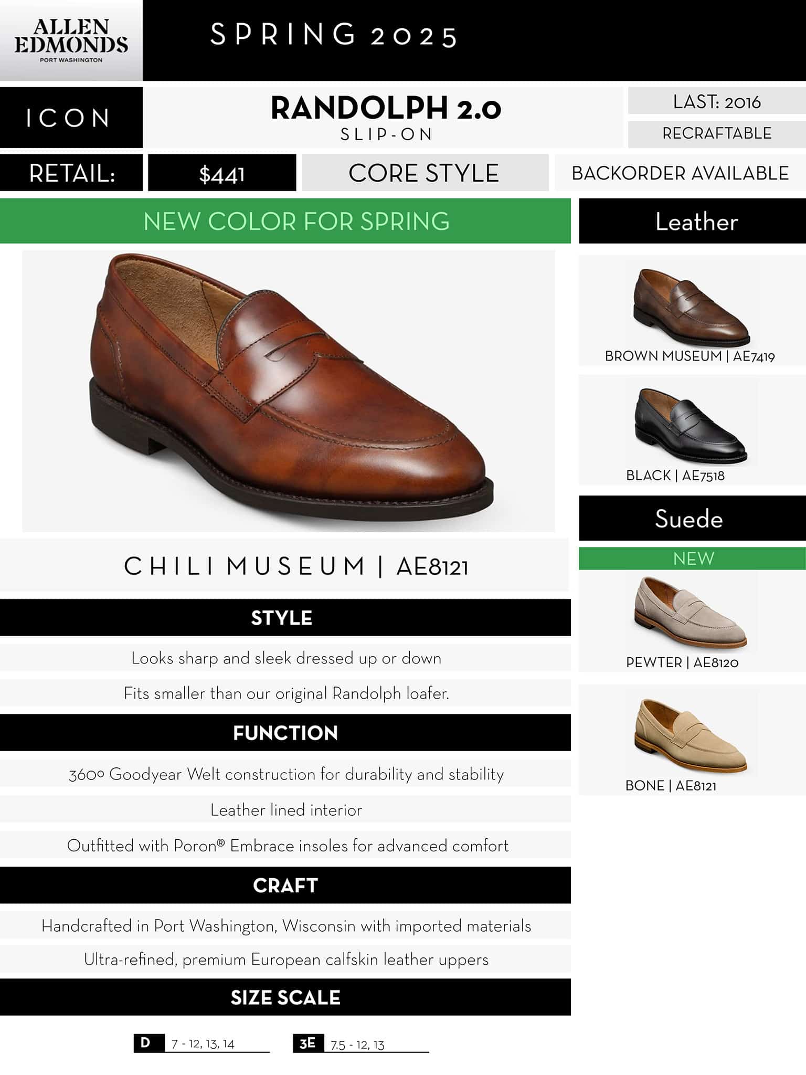Click the Allen Edmonds logo
Screen dimensions: 806x1075
click(71, 40)
